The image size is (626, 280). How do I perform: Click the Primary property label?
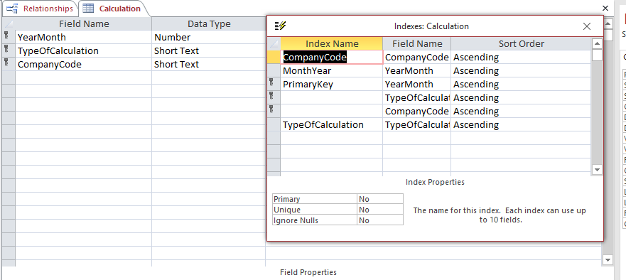pos(315,199)
